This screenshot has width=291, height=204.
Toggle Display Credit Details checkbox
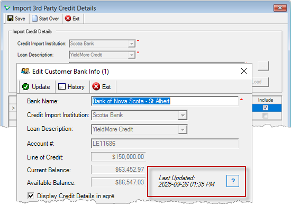pyautogui.click(x=31, y=196)
